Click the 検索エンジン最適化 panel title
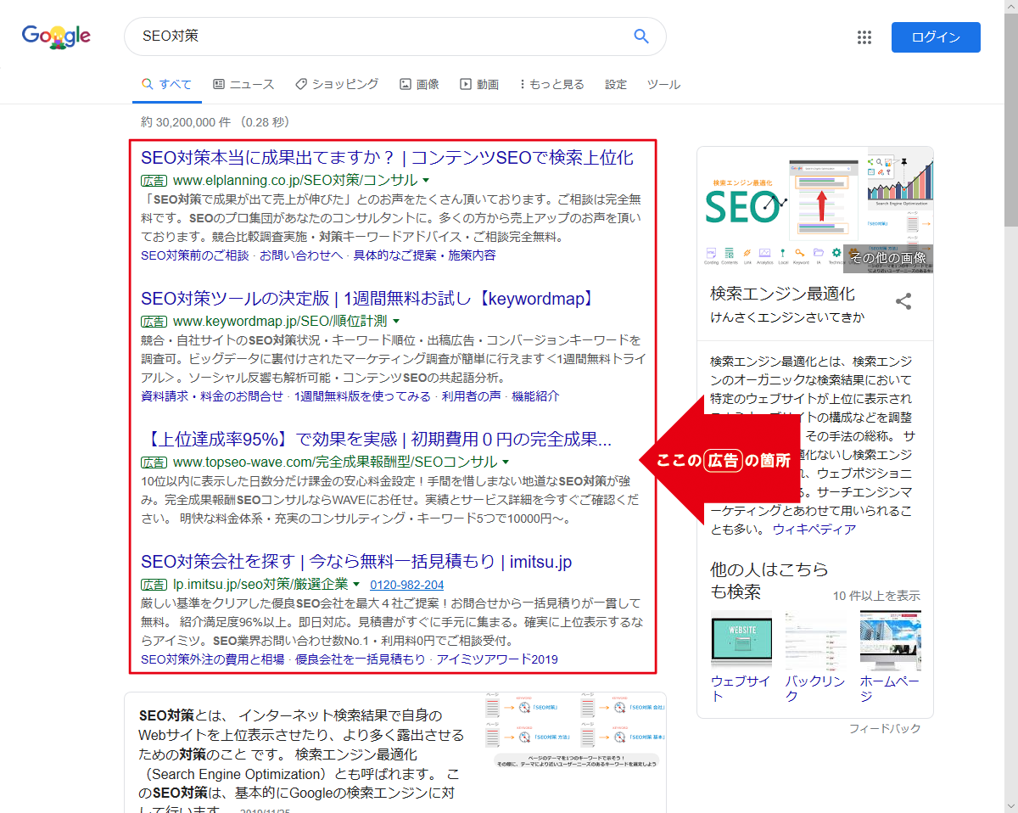Image resolution: width=1018 pixels, height=813 pixels. [783, 294]
